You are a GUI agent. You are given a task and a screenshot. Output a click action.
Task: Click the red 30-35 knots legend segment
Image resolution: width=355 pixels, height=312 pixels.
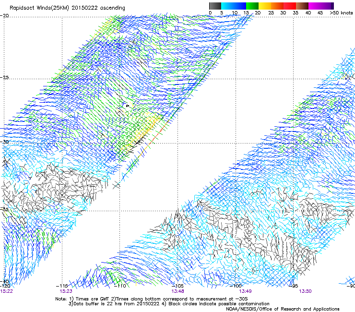(x=290, y=6)
